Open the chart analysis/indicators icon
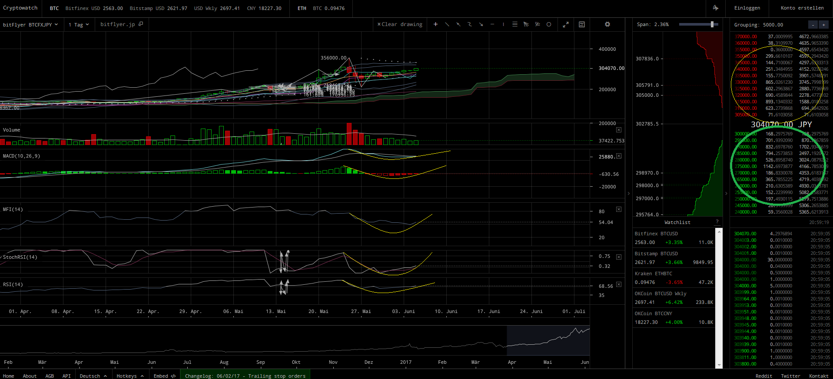The image size is (833, 379). click(x=582, y=24)
